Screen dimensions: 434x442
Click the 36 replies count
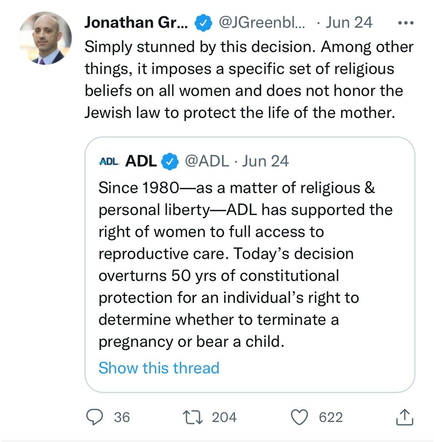pos(122,417)
